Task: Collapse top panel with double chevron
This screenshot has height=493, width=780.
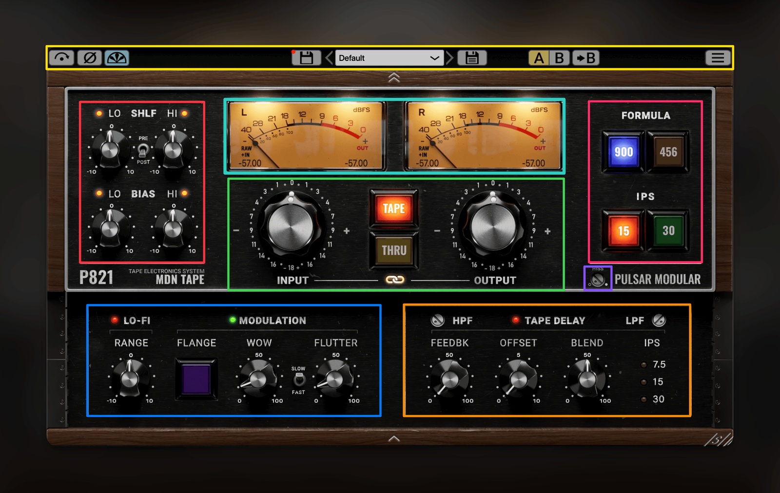Action: [394, 77]
